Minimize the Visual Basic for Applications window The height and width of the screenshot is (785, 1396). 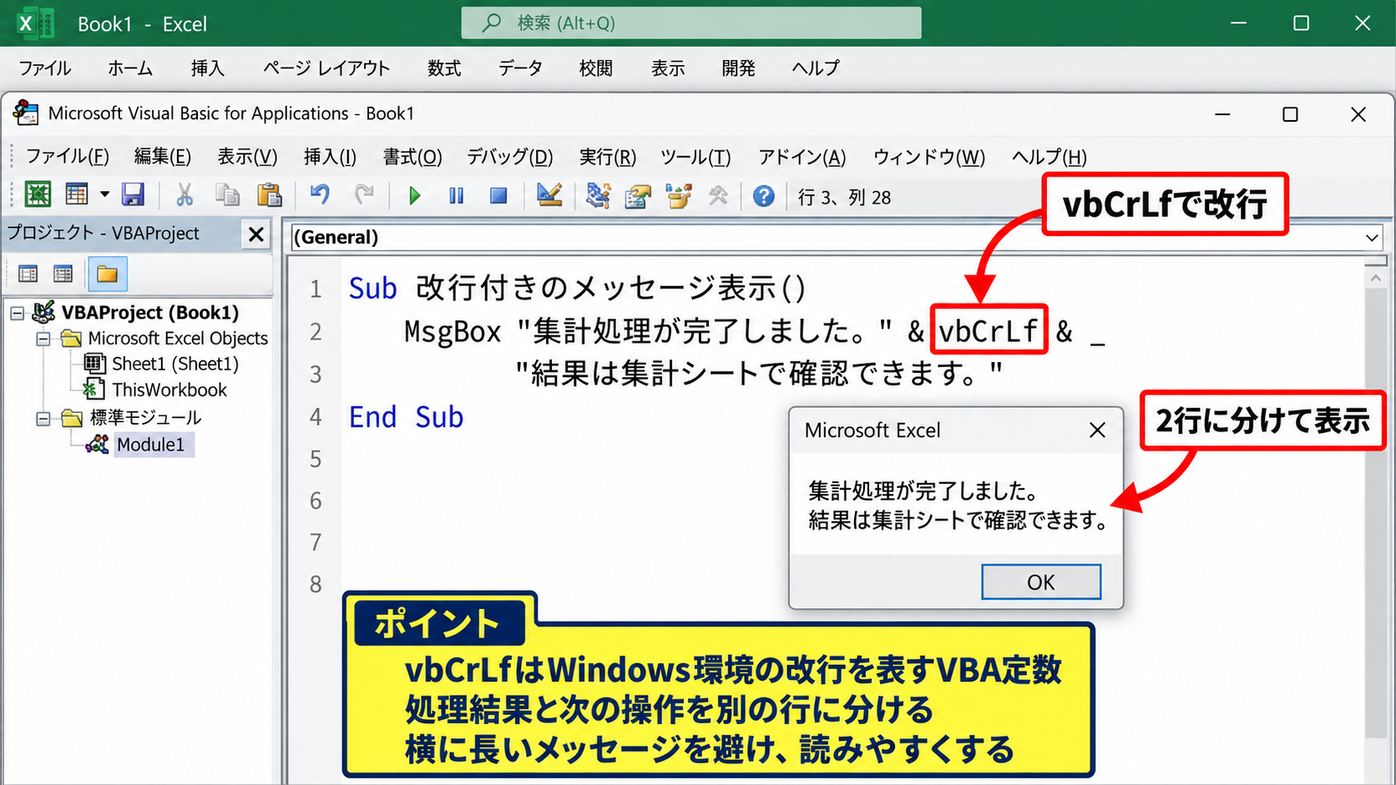point(1222,114)
